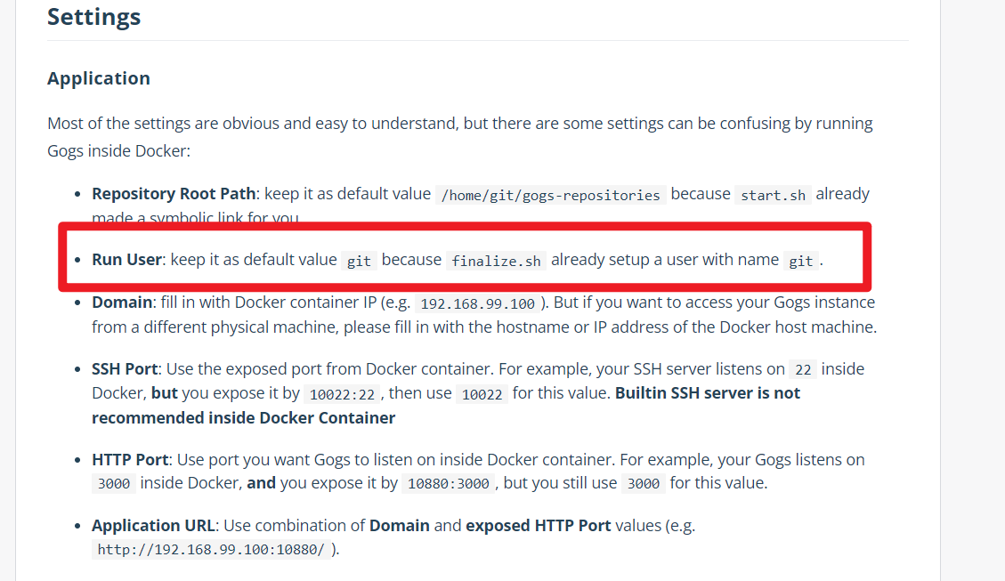The image size is (1005, 581).
Task: Click the 10880:3000 code snippet
Action: coord(448,484)
